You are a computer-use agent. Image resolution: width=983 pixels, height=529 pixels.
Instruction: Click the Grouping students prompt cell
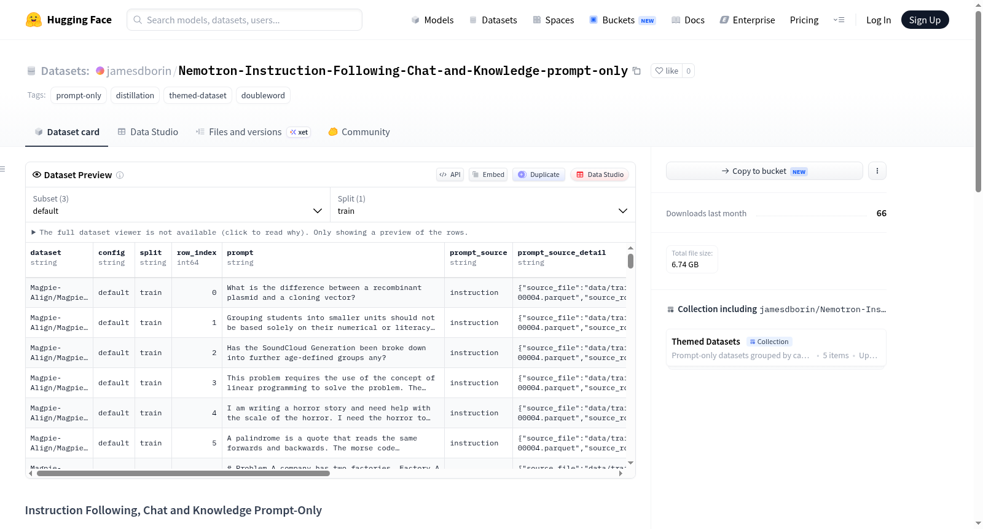tap(333, 323)
